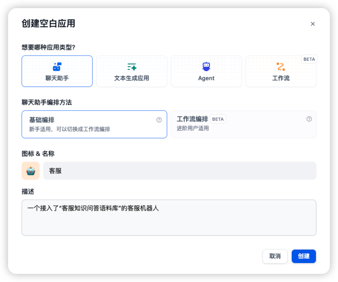
Task: Click the 进阶用户适用 subtitle
Action: 193,128
